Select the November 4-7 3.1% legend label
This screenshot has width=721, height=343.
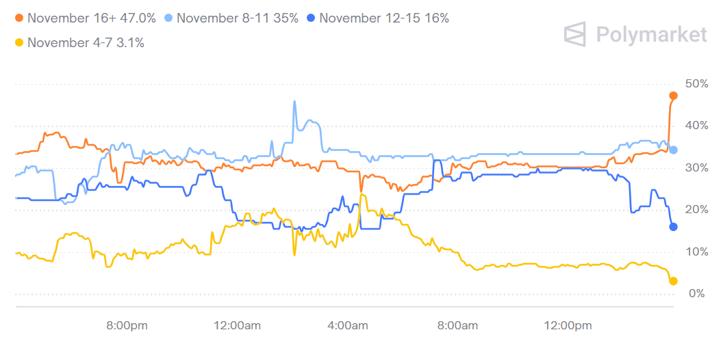tap(86, 43)
